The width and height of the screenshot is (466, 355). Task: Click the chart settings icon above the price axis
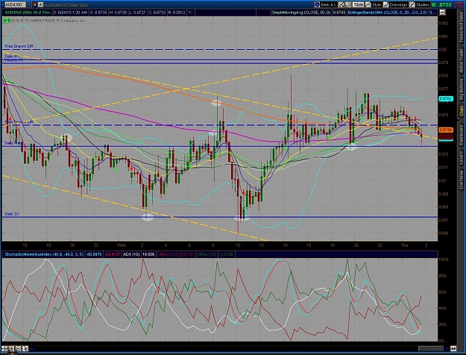[442, 12]
